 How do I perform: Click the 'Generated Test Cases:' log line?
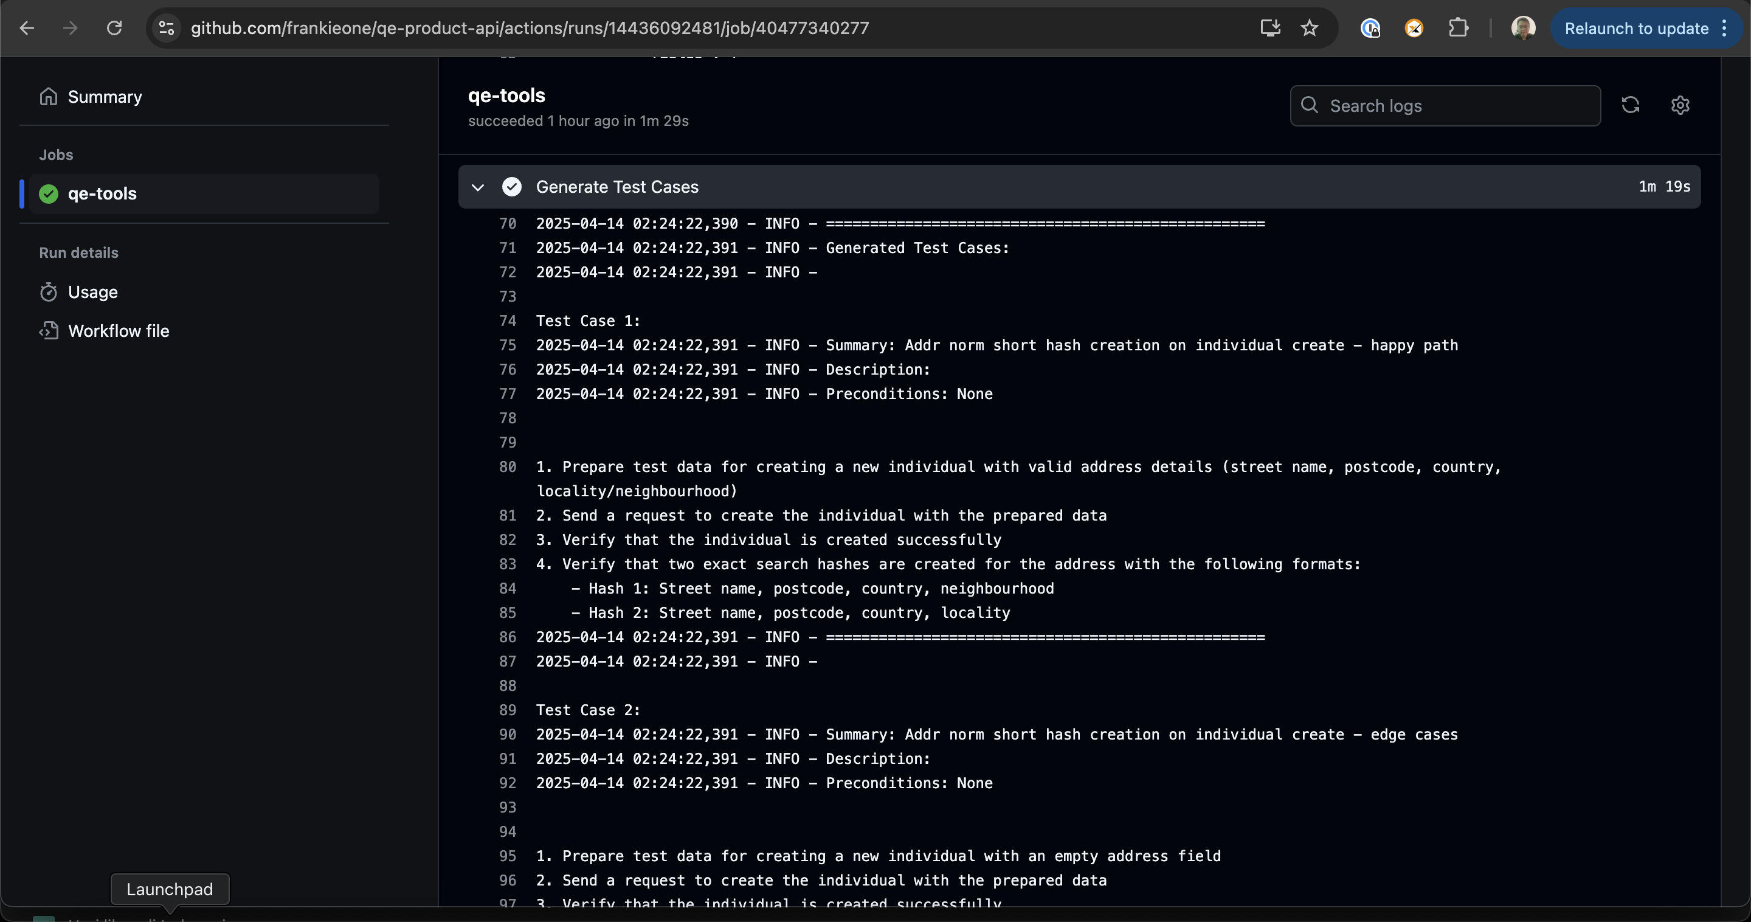(x=773, y=248)
